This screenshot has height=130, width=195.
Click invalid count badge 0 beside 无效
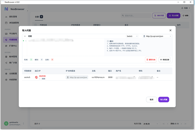point(52,60)
